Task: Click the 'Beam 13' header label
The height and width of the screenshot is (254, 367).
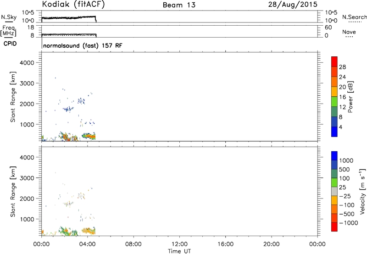Action: pos(179,5)
